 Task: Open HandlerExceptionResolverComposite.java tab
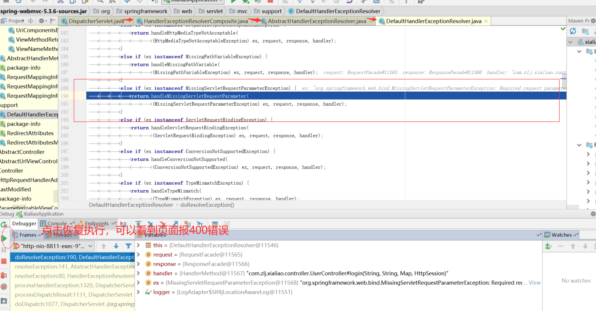pos(196,21)
